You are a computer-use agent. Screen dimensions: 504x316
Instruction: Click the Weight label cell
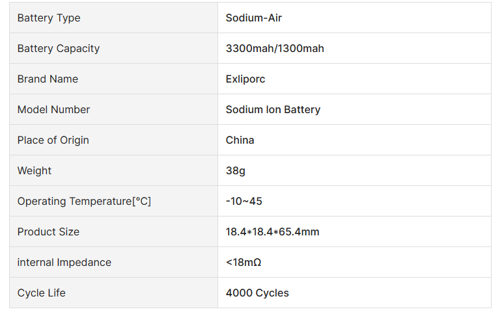coord(35,171)
